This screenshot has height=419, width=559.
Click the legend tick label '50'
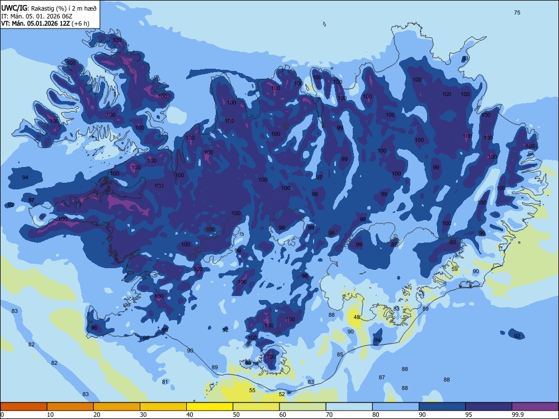click(x=236, y=415)
